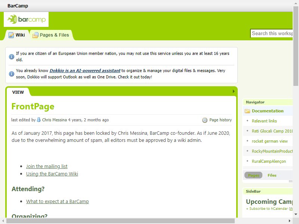The height and width of the screenshot is (224, 299).
Task: Open the Dokkio AI-powered assistant link
Action: (x=85, y=71)
